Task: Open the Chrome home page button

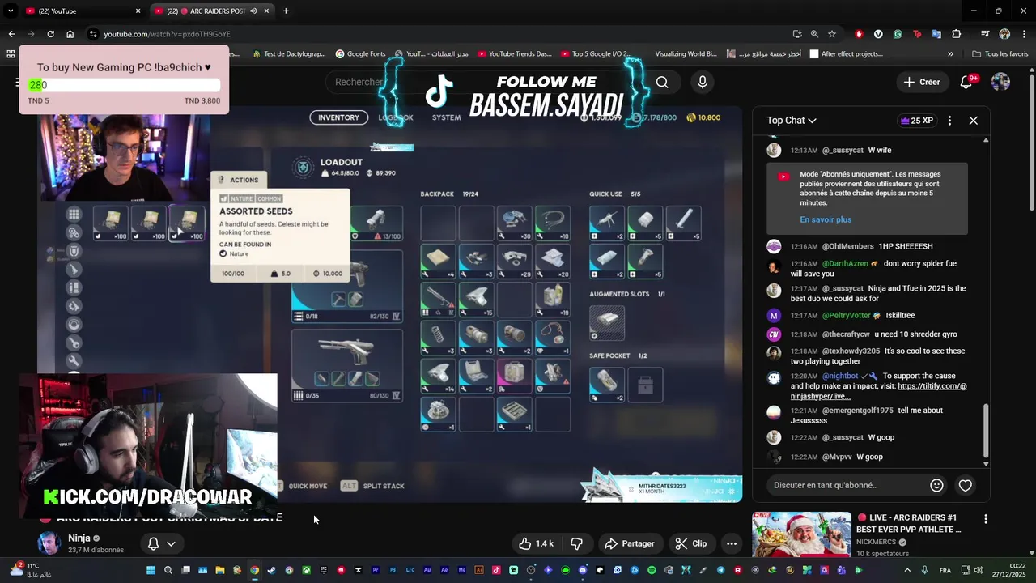Action: coord(70,34)
